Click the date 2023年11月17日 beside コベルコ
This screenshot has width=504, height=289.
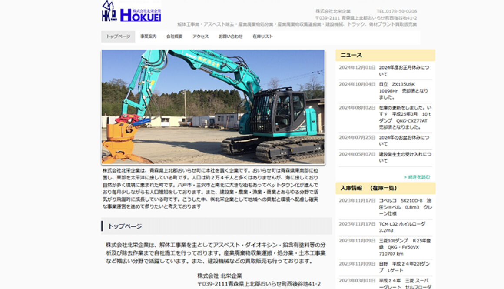pos(357,201)
